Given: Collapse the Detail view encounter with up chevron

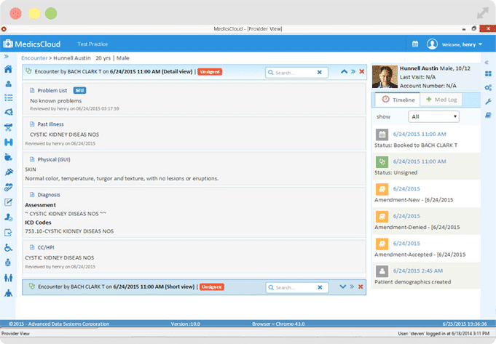Looking at the screenshot, I should [345, 72].
